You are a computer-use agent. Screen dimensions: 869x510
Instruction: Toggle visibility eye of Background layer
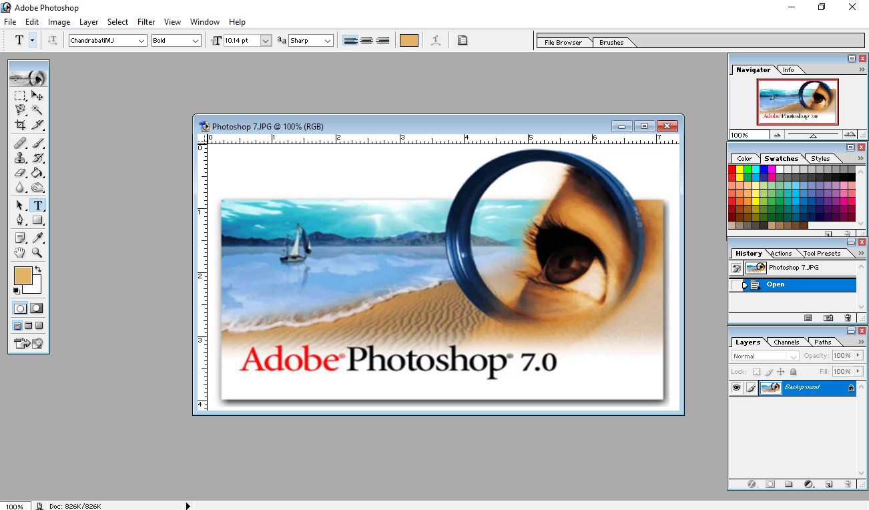tap(737, 387)
